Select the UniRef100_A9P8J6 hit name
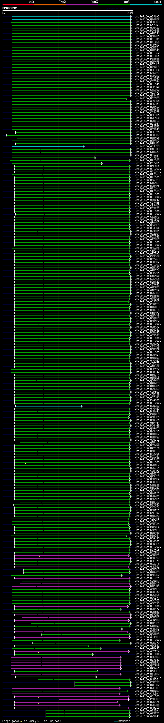Image resolution: width=164 pixels, height=723 pixels. point(147,33)
